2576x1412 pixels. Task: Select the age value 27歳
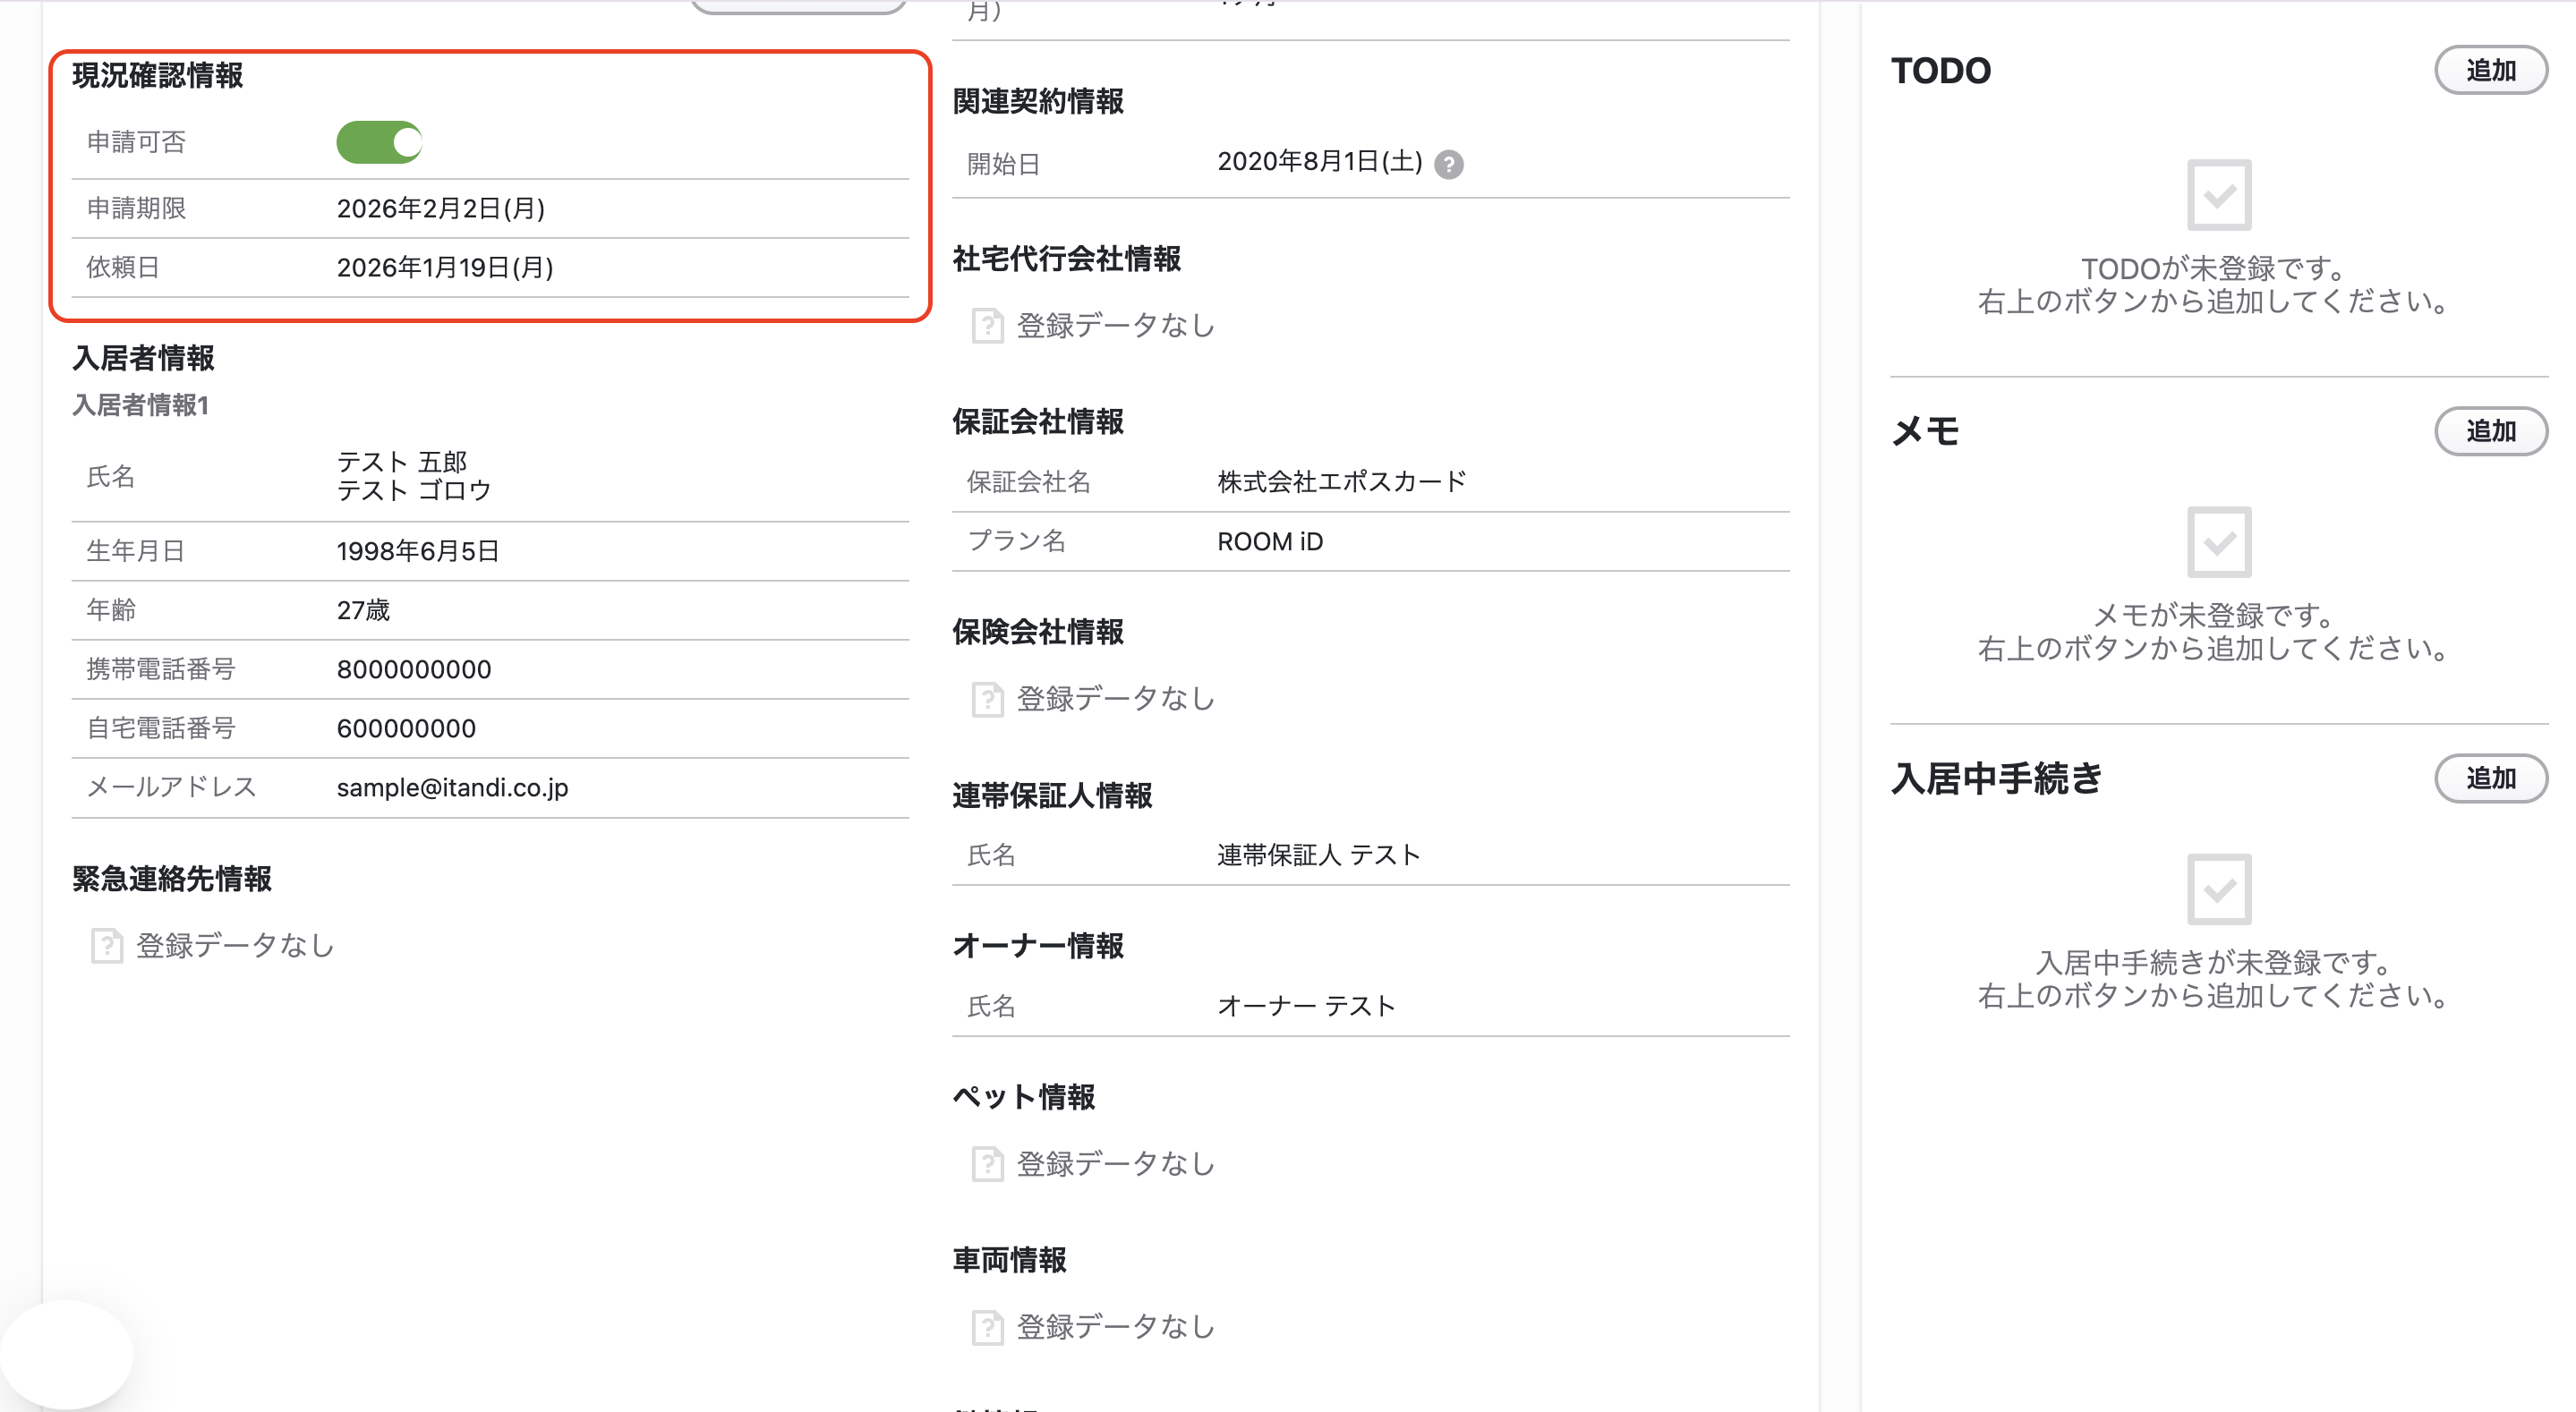pyautogui.click(x=363, y=610)
